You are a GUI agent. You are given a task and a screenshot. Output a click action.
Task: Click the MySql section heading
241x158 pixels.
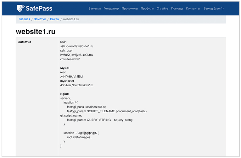click(x=64, y=68)
